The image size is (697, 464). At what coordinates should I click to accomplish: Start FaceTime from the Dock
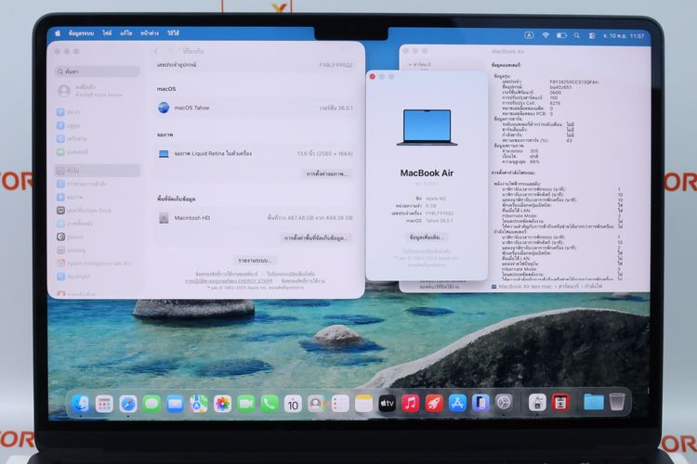tap(246, 404)
